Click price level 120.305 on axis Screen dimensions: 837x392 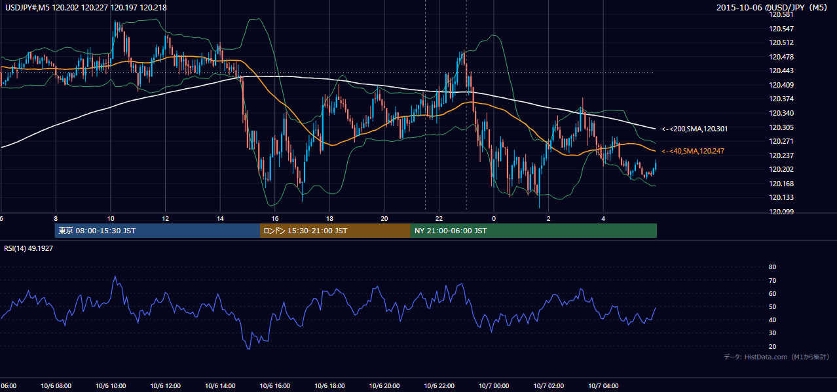point(782,127)
